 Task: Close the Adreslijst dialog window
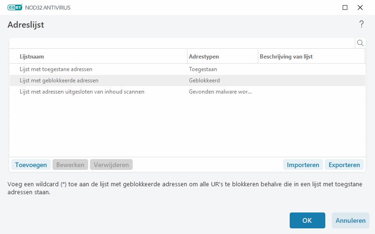[x=360, y=7]
